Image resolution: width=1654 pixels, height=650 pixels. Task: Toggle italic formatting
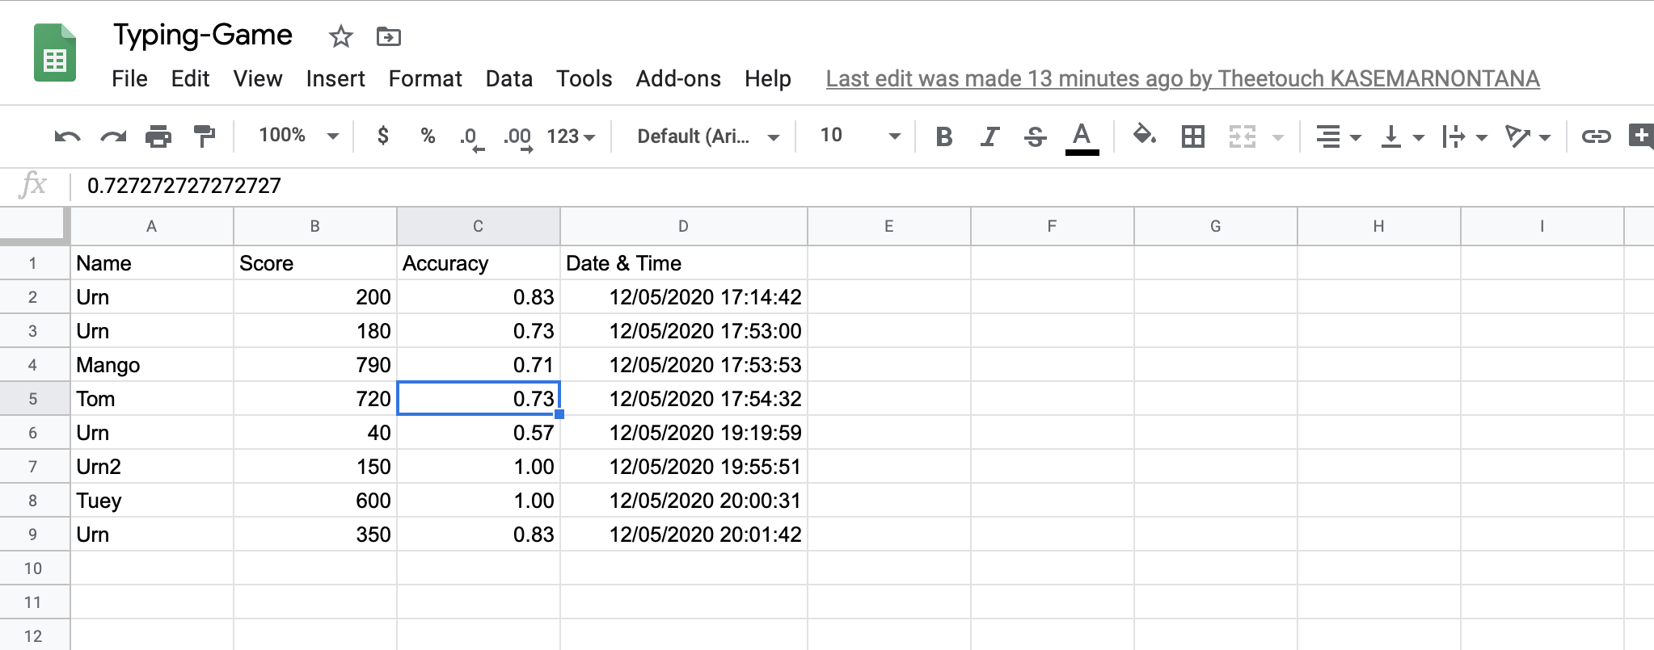coord(989,136)
